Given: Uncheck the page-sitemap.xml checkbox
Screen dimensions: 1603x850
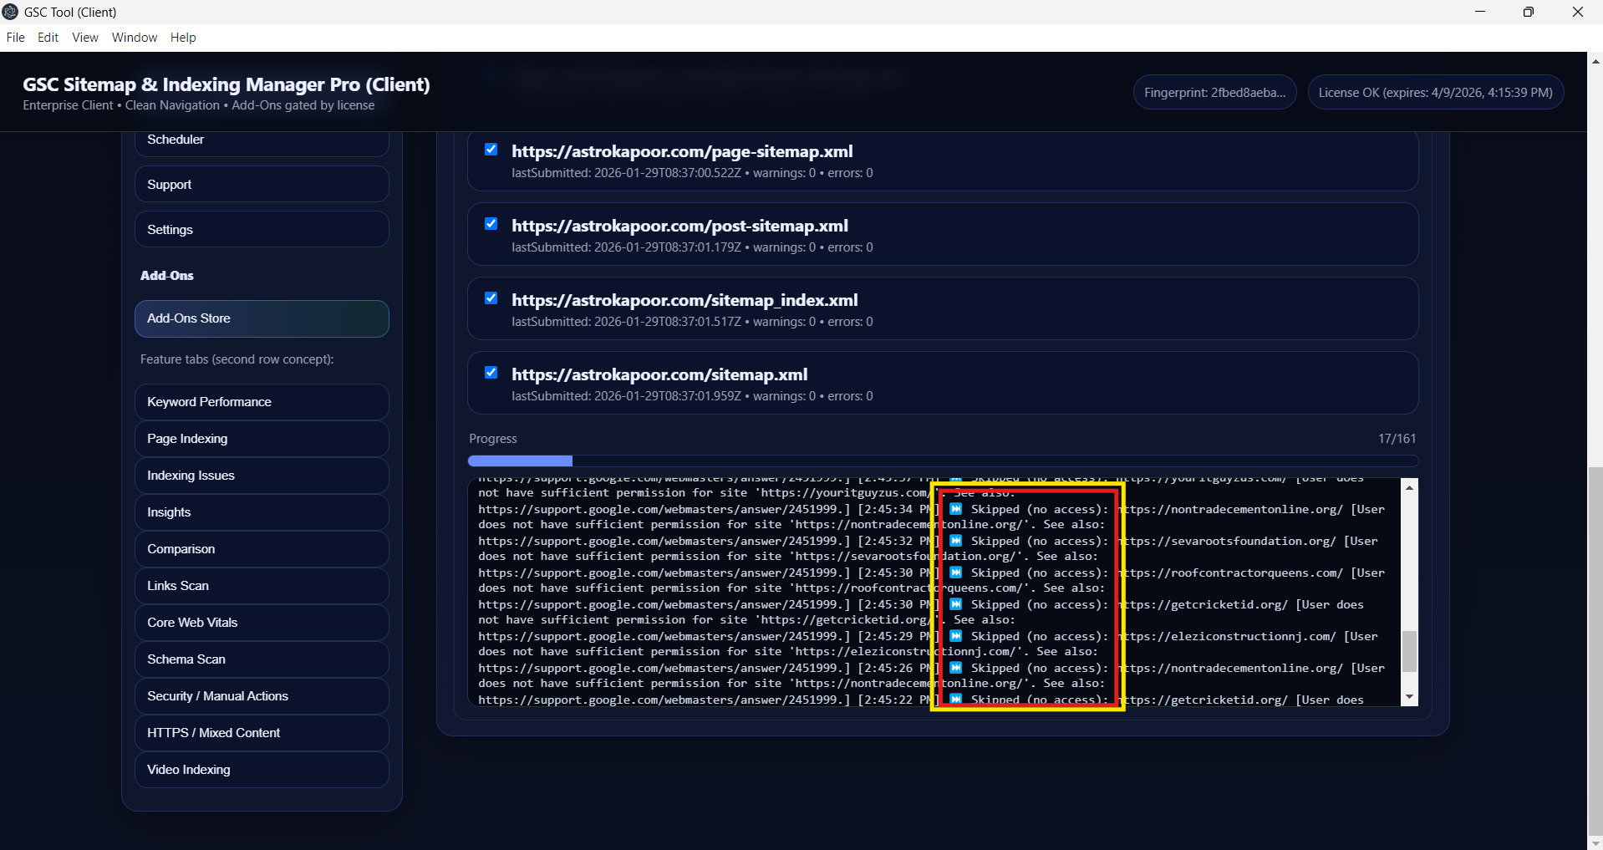Looking at the screenshot, I should coord(491,150).
